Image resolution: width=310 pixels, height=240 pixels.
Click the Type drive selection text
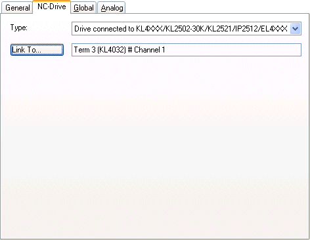point(181,29)
